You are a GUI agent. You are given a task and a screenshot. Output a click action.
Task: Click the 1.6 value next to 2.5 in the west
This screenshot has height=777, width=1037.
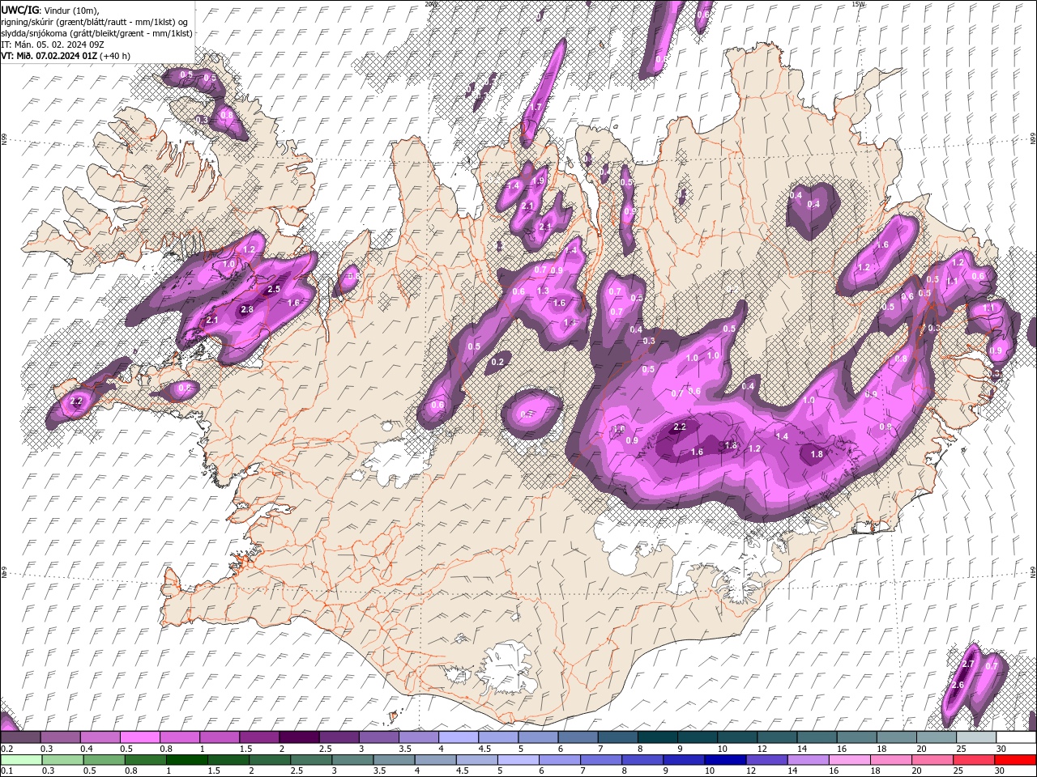tap(293, 303)
